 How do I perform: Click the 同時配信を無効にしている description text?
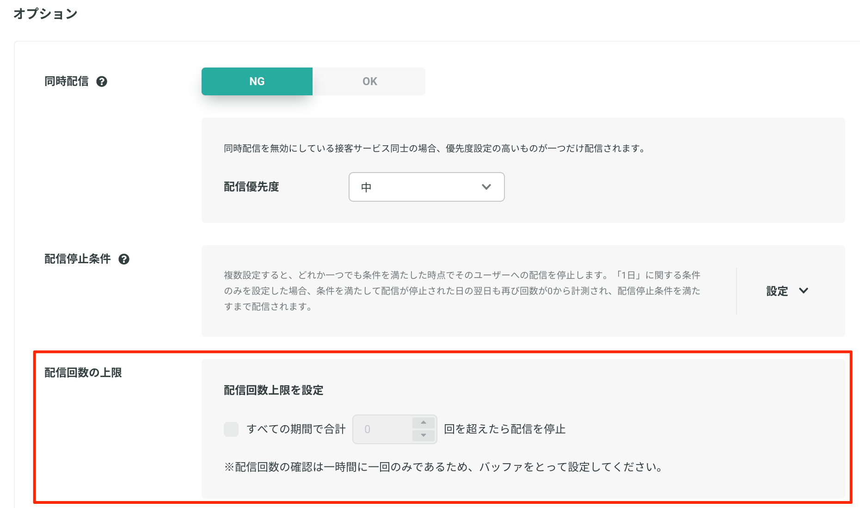(x=435, y=148)
